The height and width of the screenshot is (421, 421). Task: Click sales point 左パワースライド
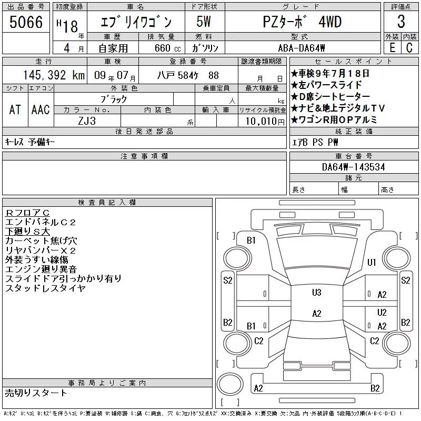pos(326,85)
